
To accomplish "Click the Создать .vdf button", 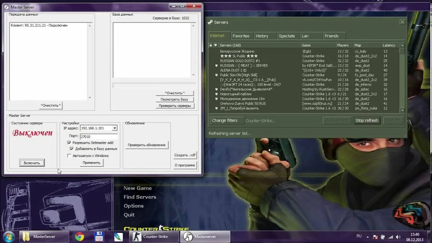I will 185,155.
